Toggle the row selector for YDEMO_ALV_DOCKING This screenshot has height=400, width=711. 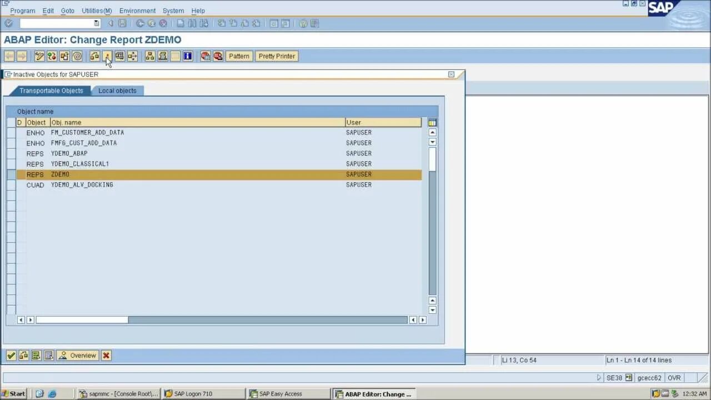click(11, 184)
